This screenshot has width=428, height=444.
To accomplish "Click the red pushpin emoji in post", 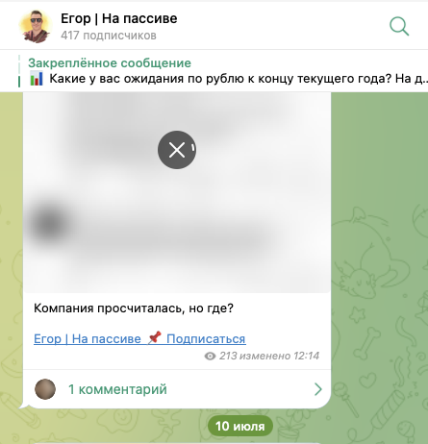I will [x=155, y=338].
